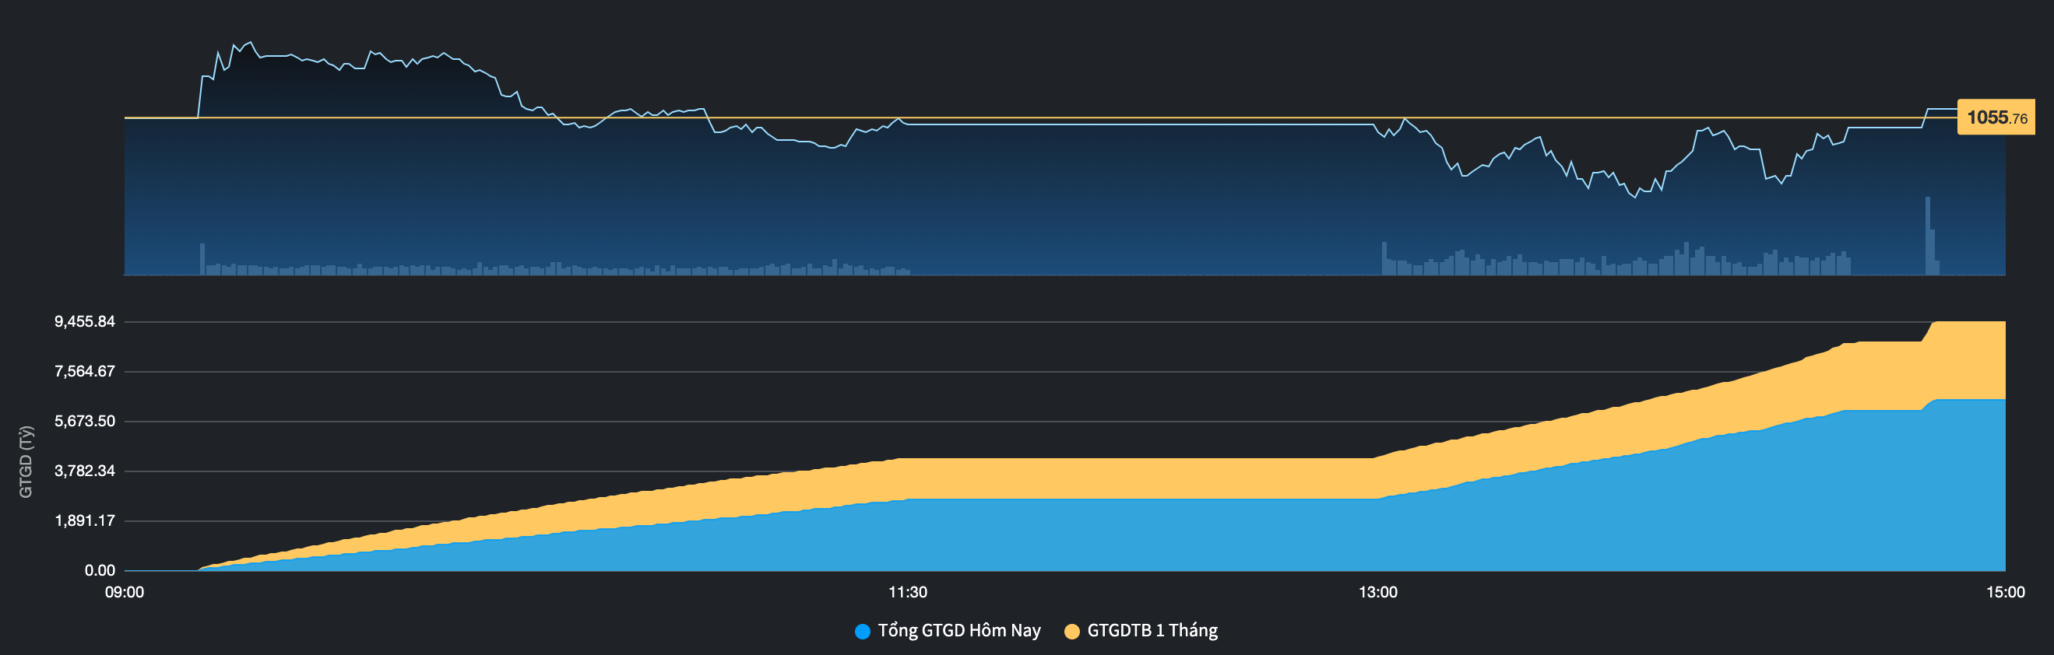
Task: Click the 7,564.67 y-axis value
Action: pos(85,371)
